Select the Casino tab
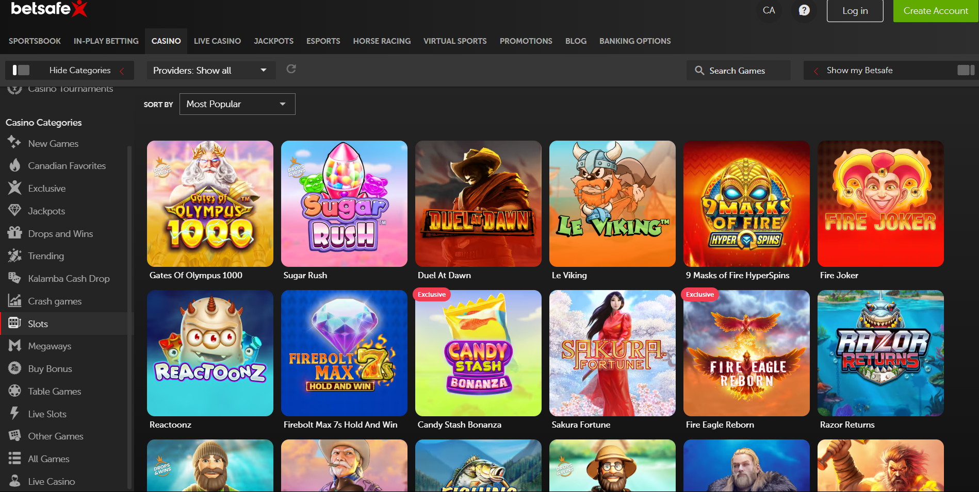The image size is (979, 492). (x=166, y=41)
